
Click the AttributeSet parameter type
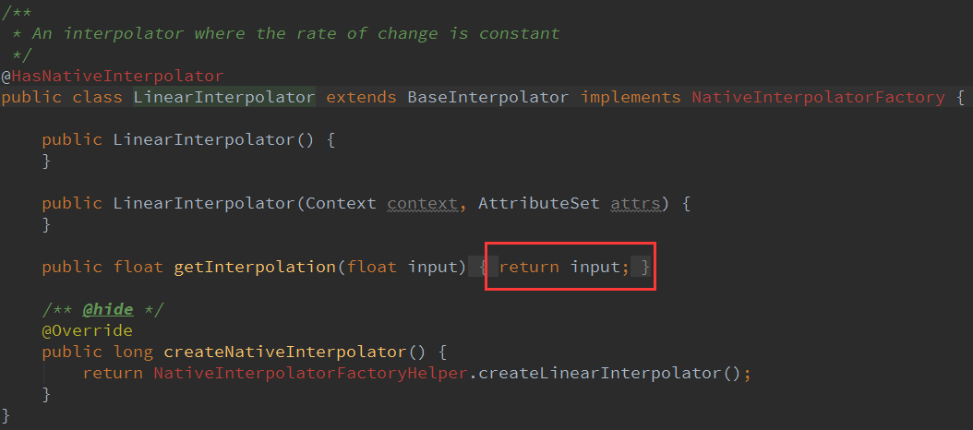tap(539, 203)
